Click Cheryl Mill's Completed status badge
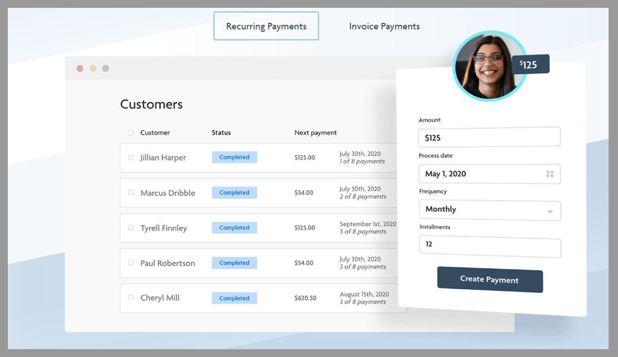Viewport: 618px width, 357px height. pos(234,298)
